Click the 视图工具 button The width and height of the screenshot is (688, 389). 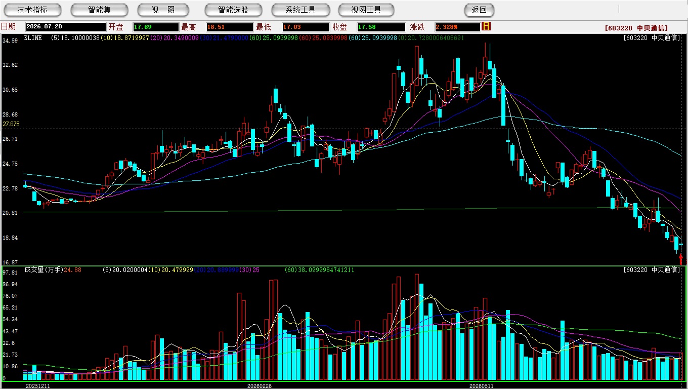pyautogui.click(x=367, y=10)
